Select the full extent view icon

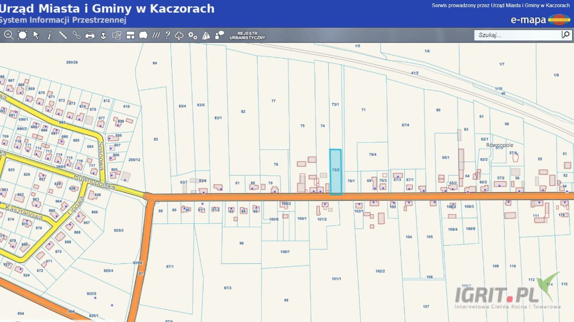pos(22,35)
